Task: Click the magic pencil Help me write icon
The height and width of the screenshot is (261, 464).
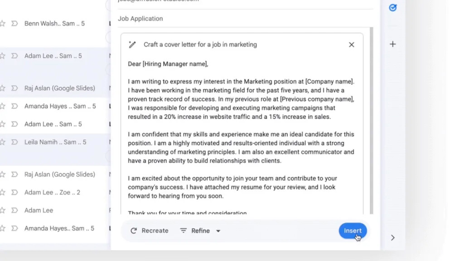Action: pyautogui.click(x=132, y=44)
